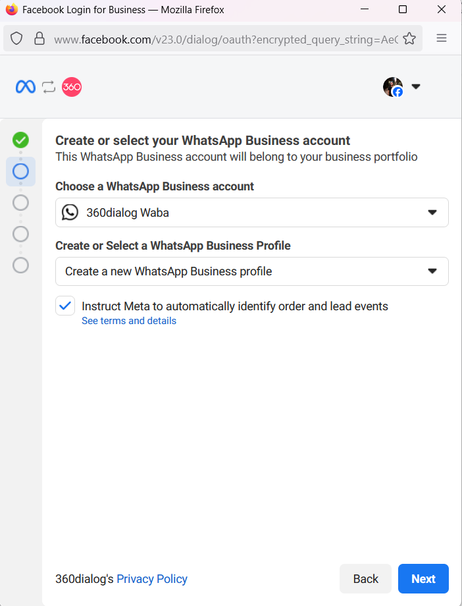Click the Meta logo icon

point(26,86)
